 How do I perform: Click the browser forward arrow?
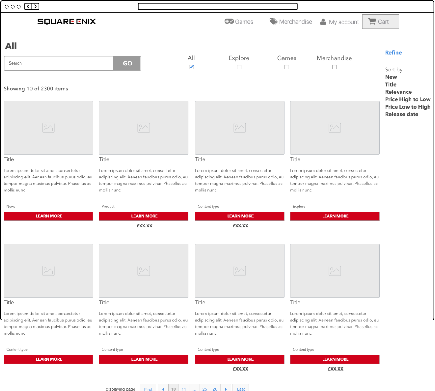point(36,6)
